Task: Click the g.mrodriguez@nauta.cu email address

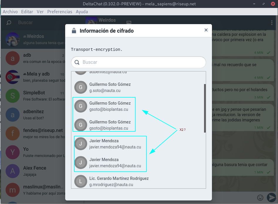Action: [111, 185]
